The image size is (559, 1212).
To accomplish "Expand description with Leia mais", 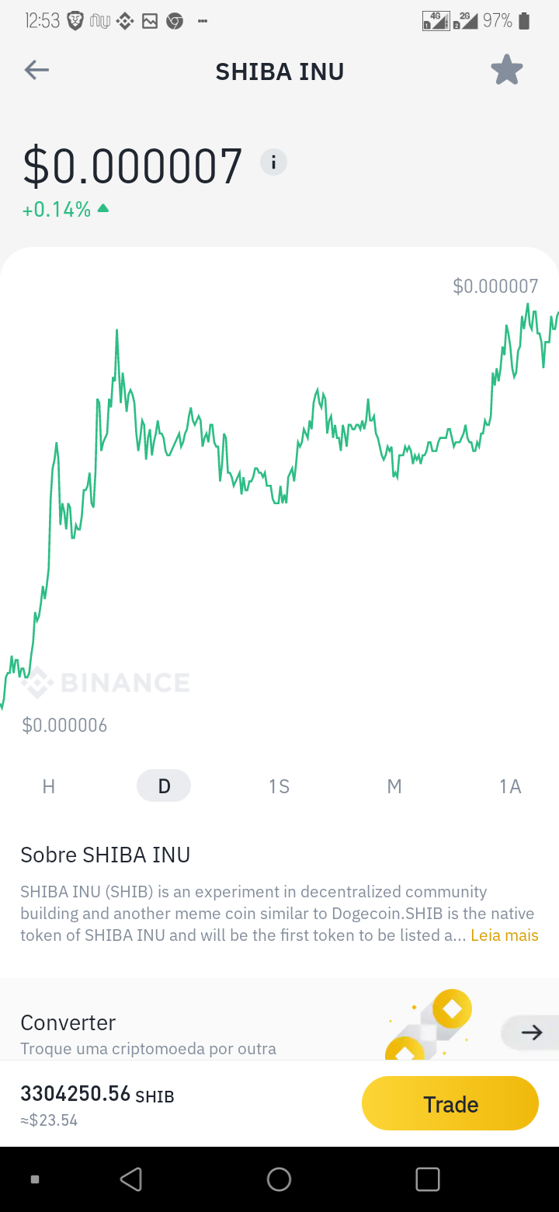I will pos(505,935).
